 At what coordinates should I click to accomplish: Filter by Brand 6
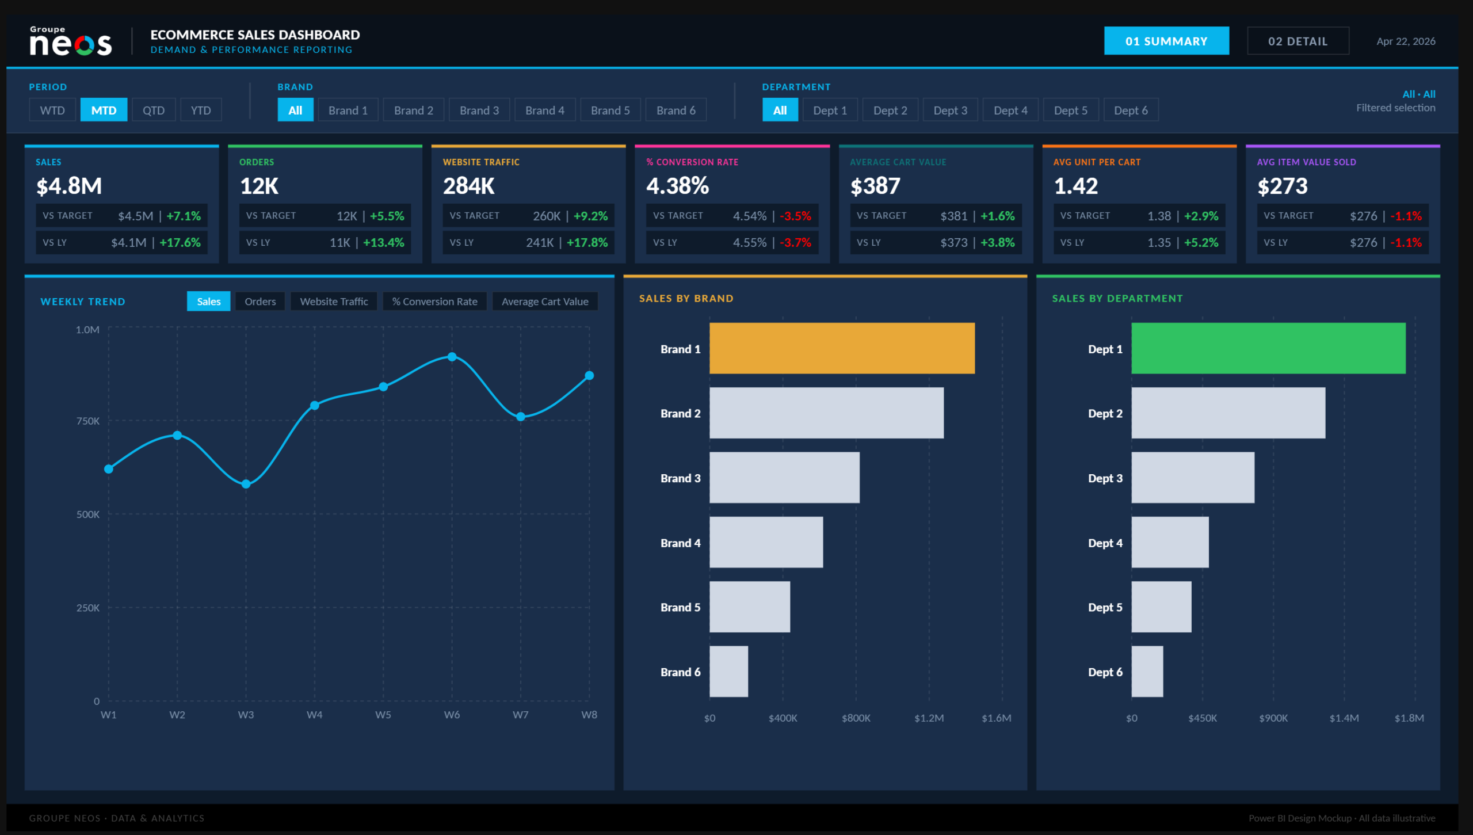point(676,110)
